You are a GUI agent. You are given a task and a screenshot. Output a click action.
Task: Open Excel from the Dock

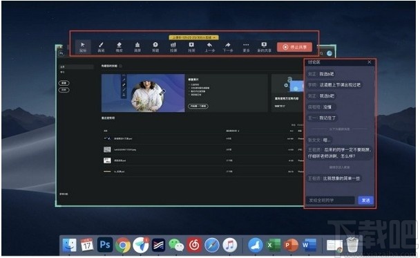pos(273,245)
